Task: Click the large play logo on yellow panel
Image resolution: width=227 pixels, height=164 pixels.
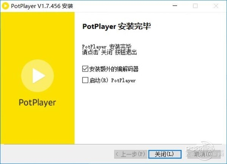Action: click(x=37, y=76)
